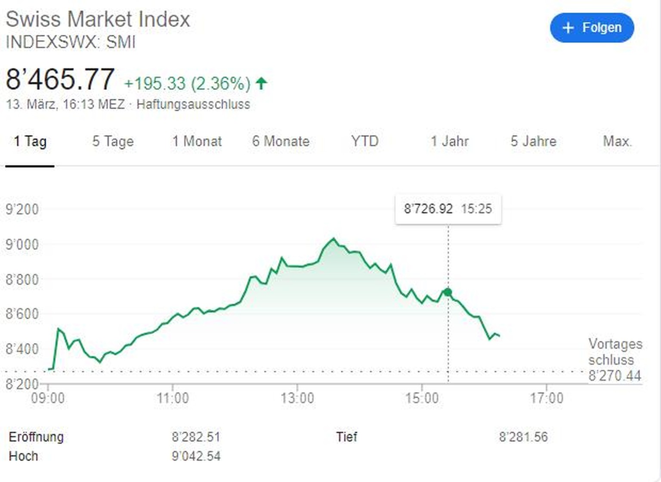Click the 8'726.92 15:25 tooltip box
This screenshot has height=482, width=661.
[448, 209]
